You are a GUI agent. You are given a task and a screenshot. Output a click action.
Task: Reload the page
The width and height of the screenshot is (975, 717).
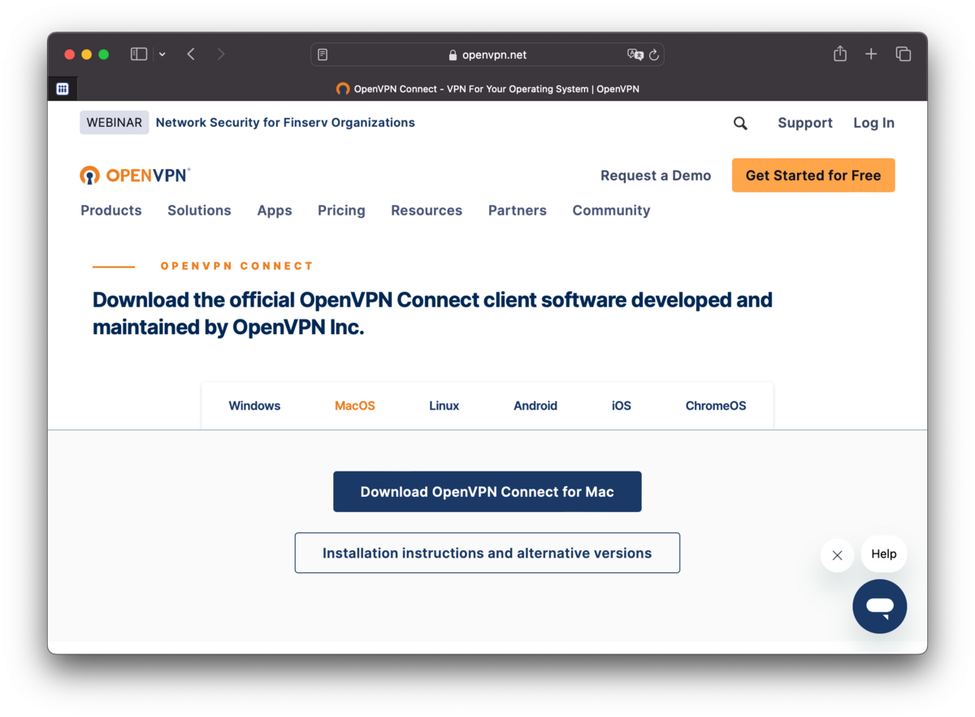tap(653, 55)
